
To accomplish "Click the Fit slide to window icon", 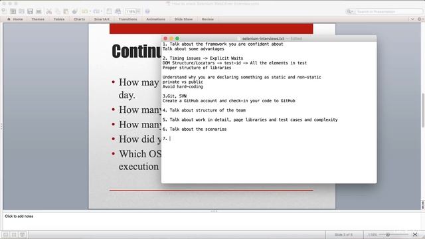I will click(415, 234).
